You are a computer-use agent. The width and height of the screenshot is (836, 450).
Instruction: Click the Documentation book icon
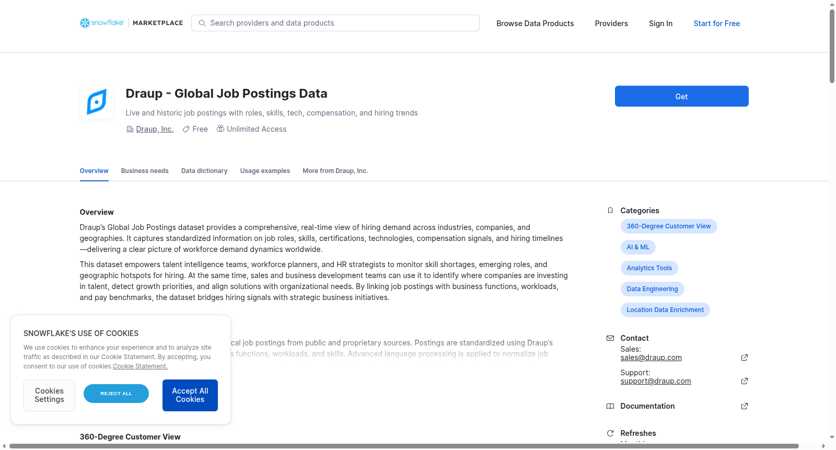click(610, 406)
